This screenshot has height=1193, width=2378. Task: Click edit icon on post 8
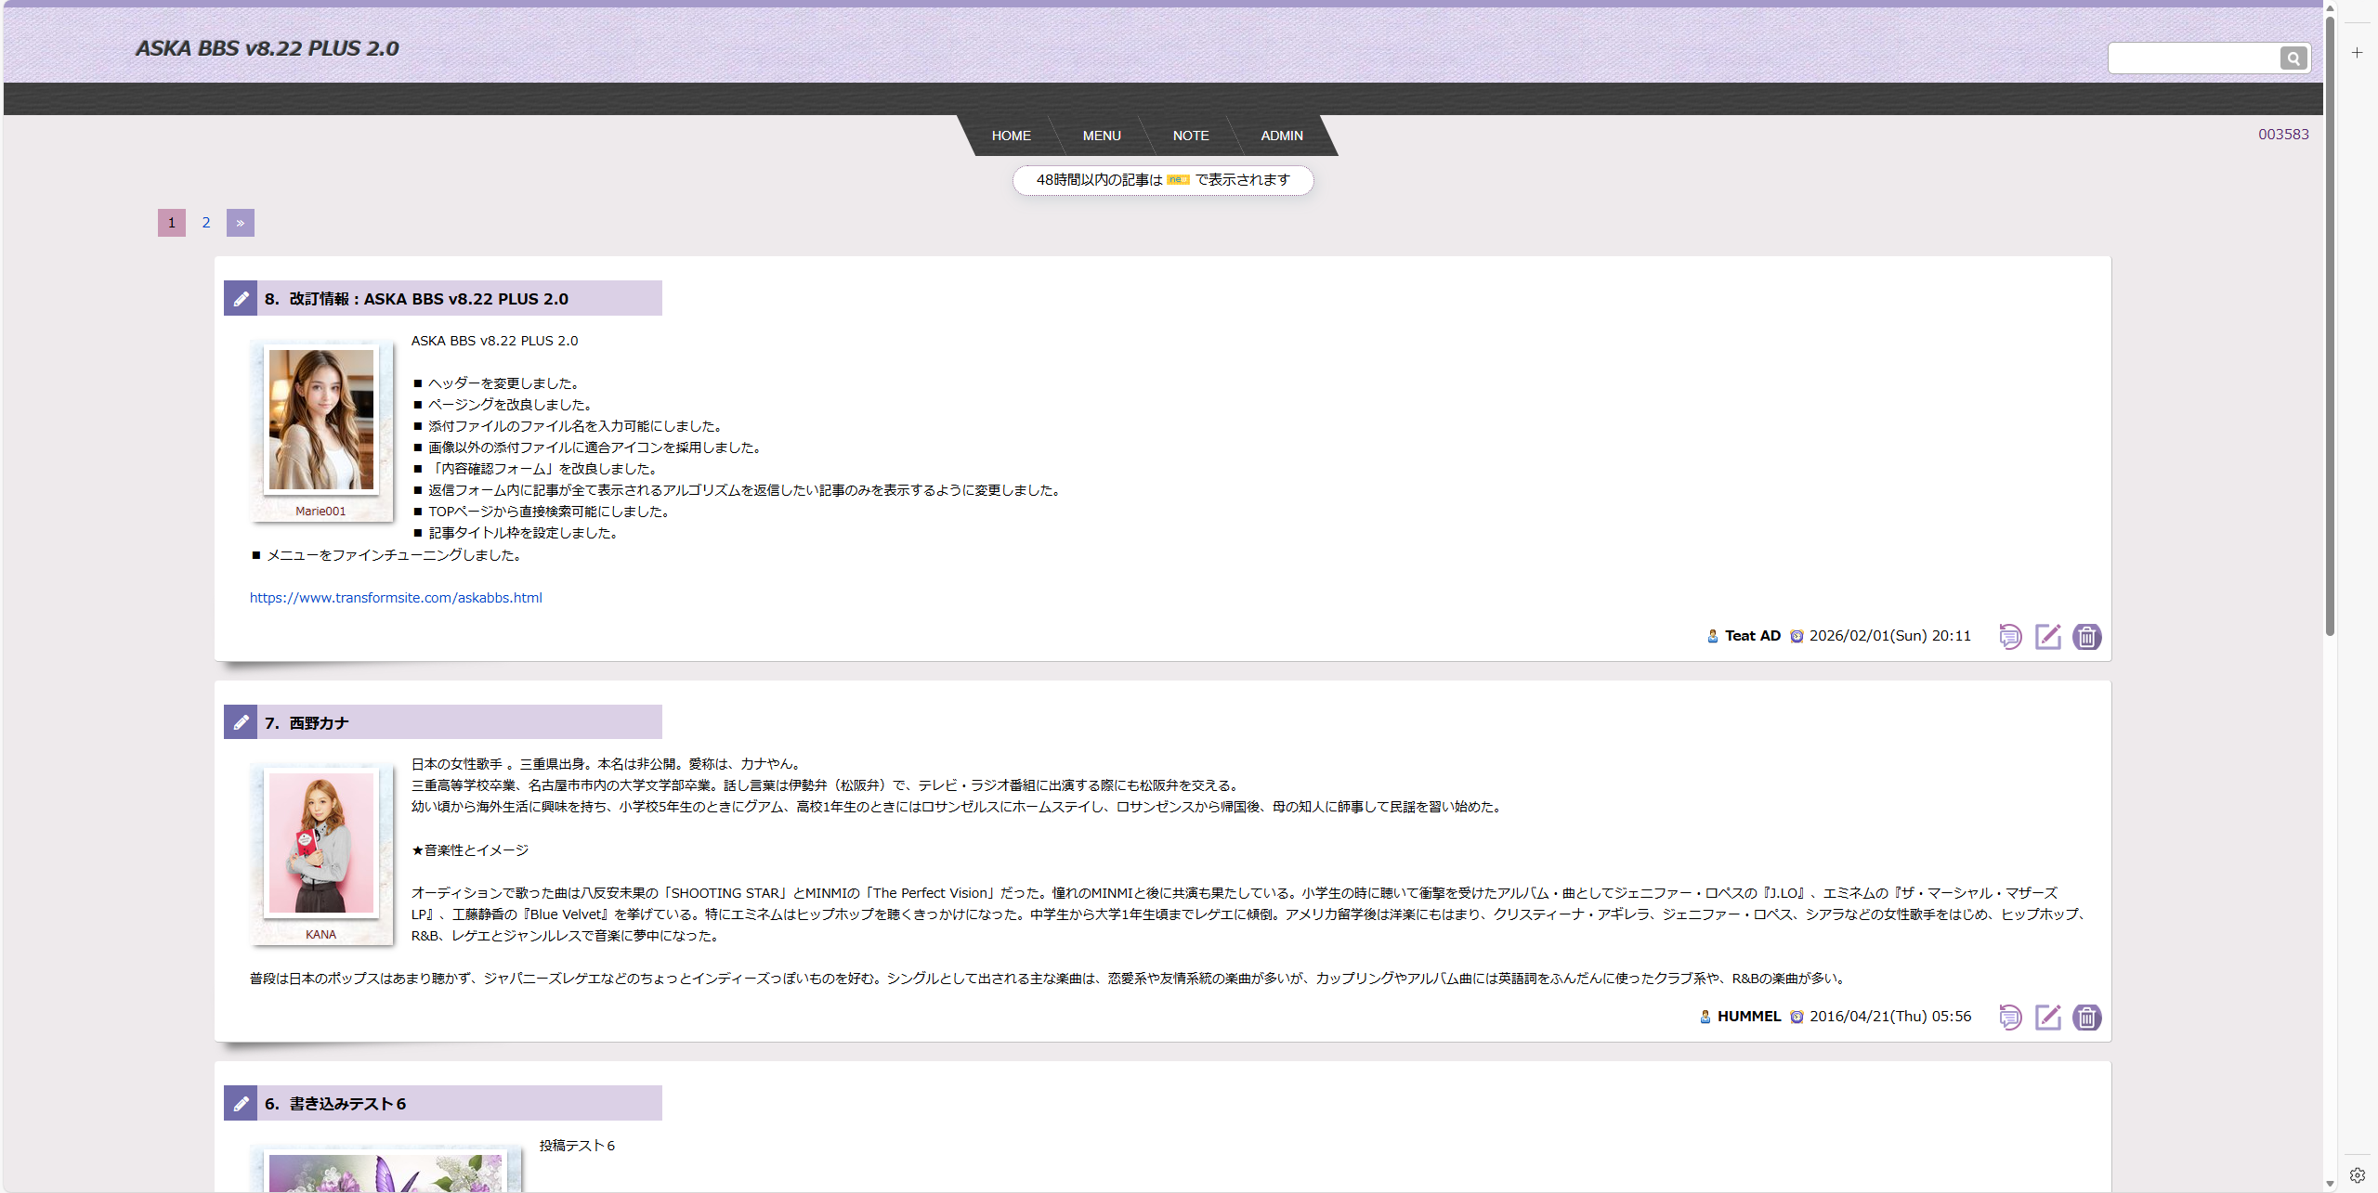coord(2047,637)
